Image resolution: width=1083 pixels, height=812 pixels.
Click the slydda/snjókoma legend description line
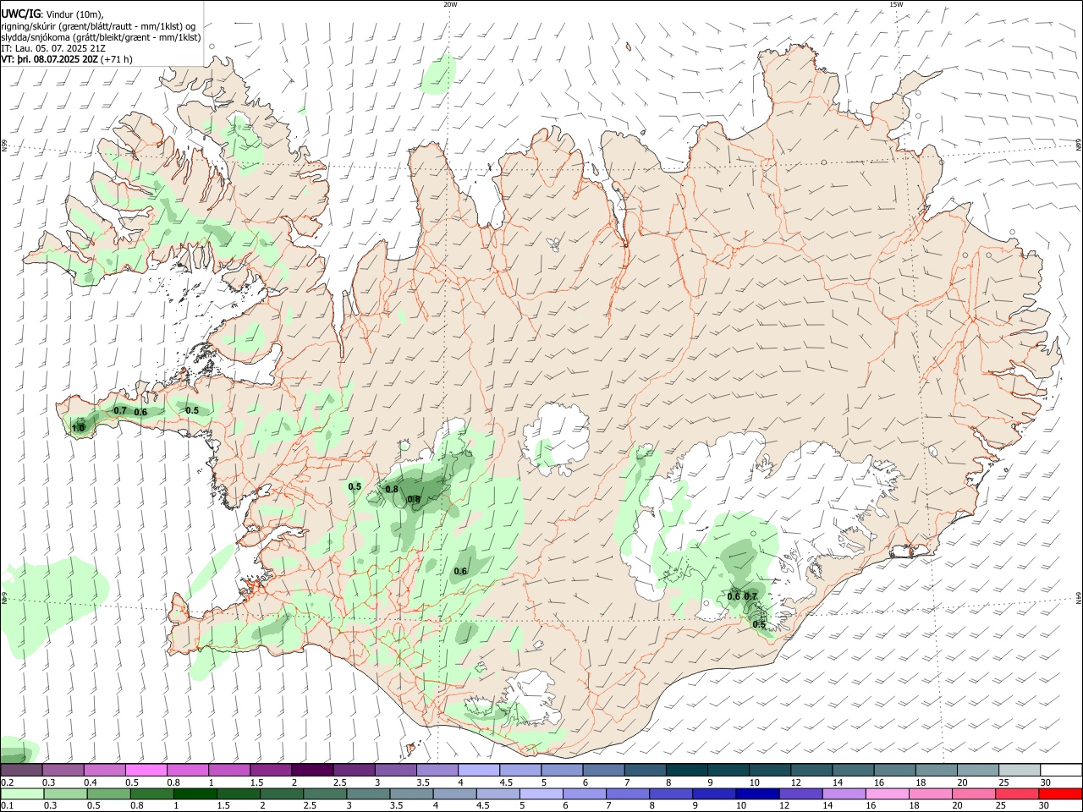(101, 37)
